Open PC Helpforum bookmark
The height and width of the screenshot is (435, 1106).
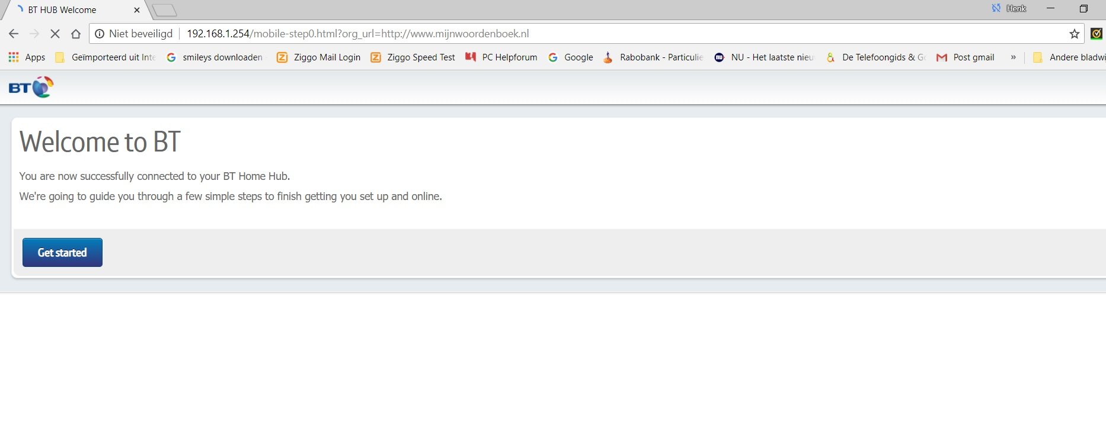(x=501, y=57)
